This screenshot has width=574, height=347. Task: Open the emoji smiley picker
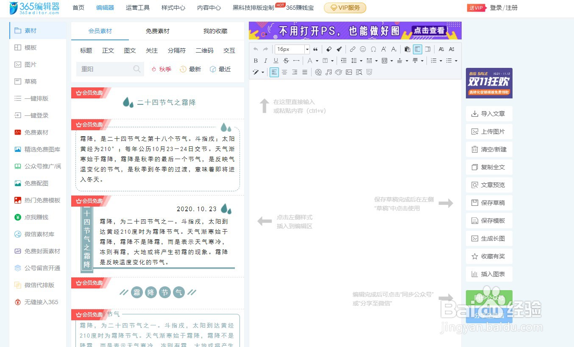363,49
